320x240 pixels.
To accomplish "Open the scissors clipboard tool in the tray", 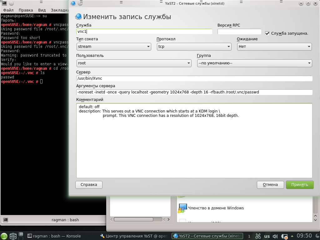I will [x=258, y=236].
